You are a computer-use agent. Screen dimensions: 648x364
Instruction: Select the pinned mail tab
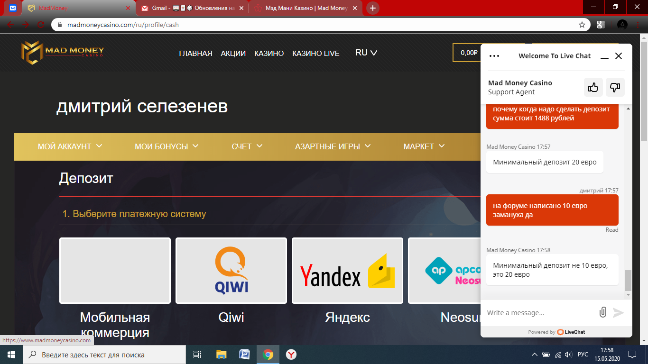coord(12,8)
